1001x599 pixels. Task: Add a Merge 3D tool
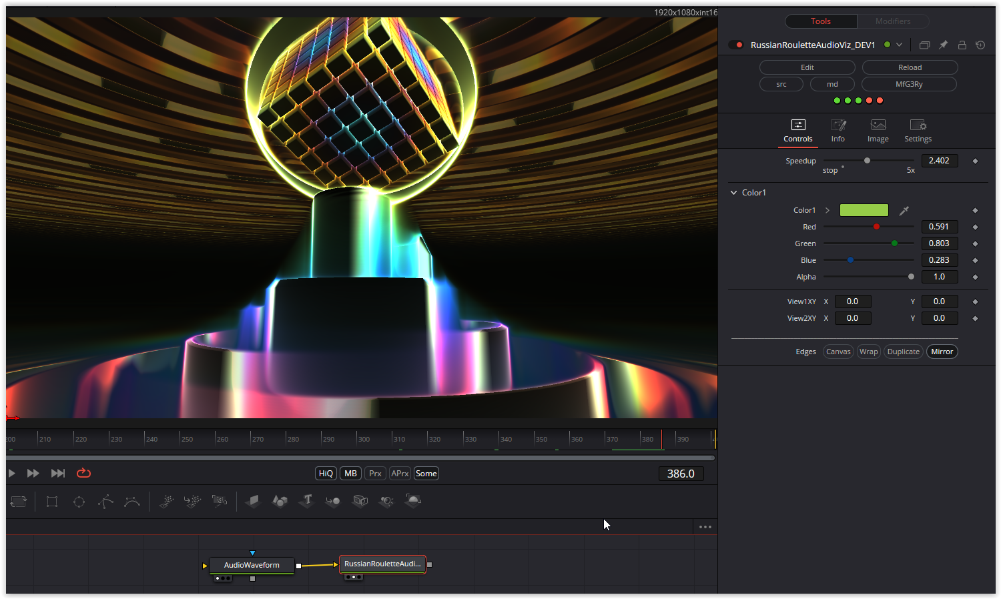333,501
